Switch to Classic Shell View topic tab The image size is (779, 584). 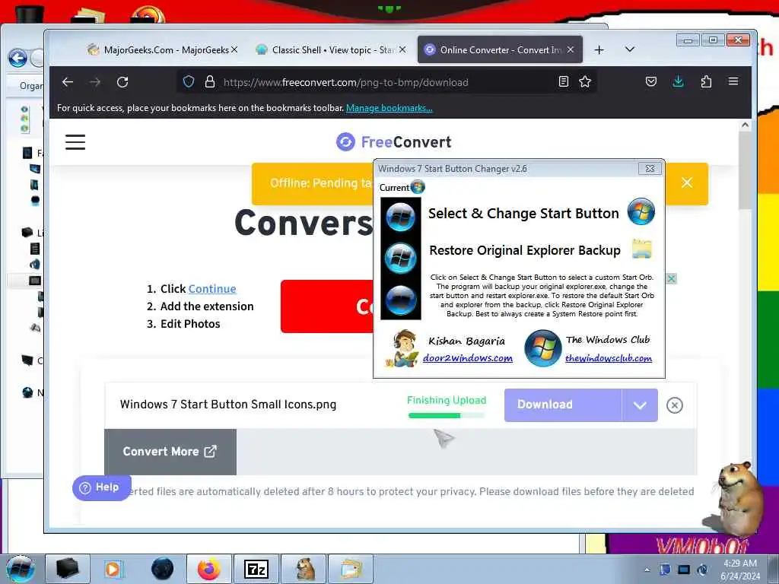(x=330, y=49)
